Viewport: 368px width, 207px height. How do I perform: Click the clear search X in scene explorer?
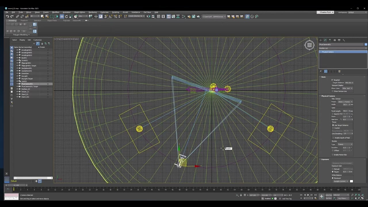click(x=34, y=43)
